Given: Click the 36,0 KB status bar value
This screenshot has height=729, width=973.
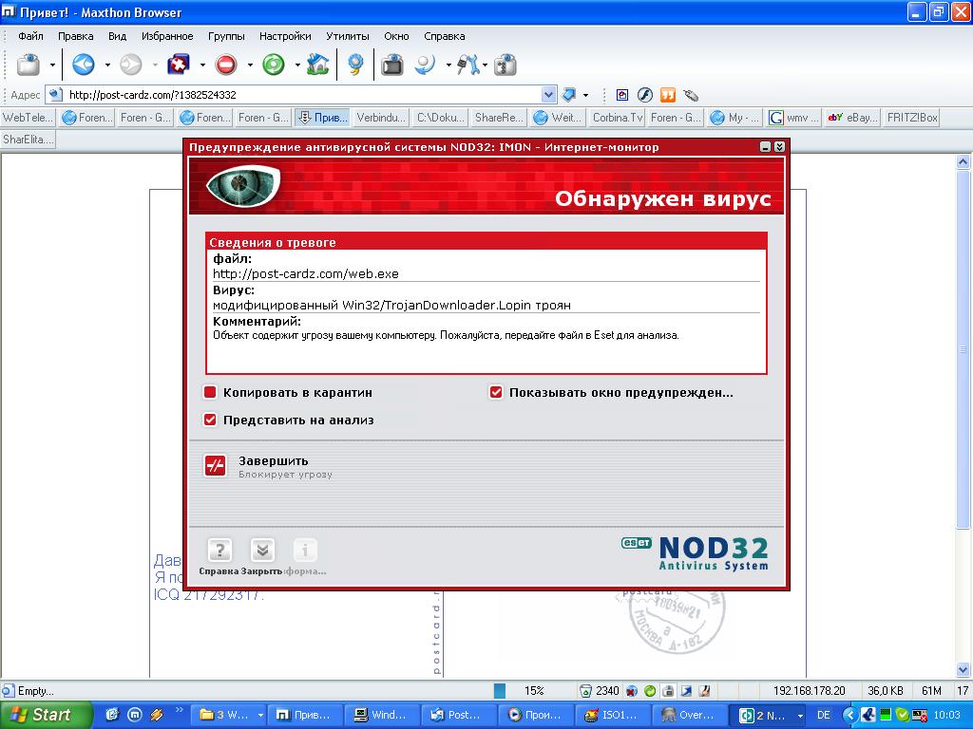Looking at the screenshot, I should pos(886,691).
